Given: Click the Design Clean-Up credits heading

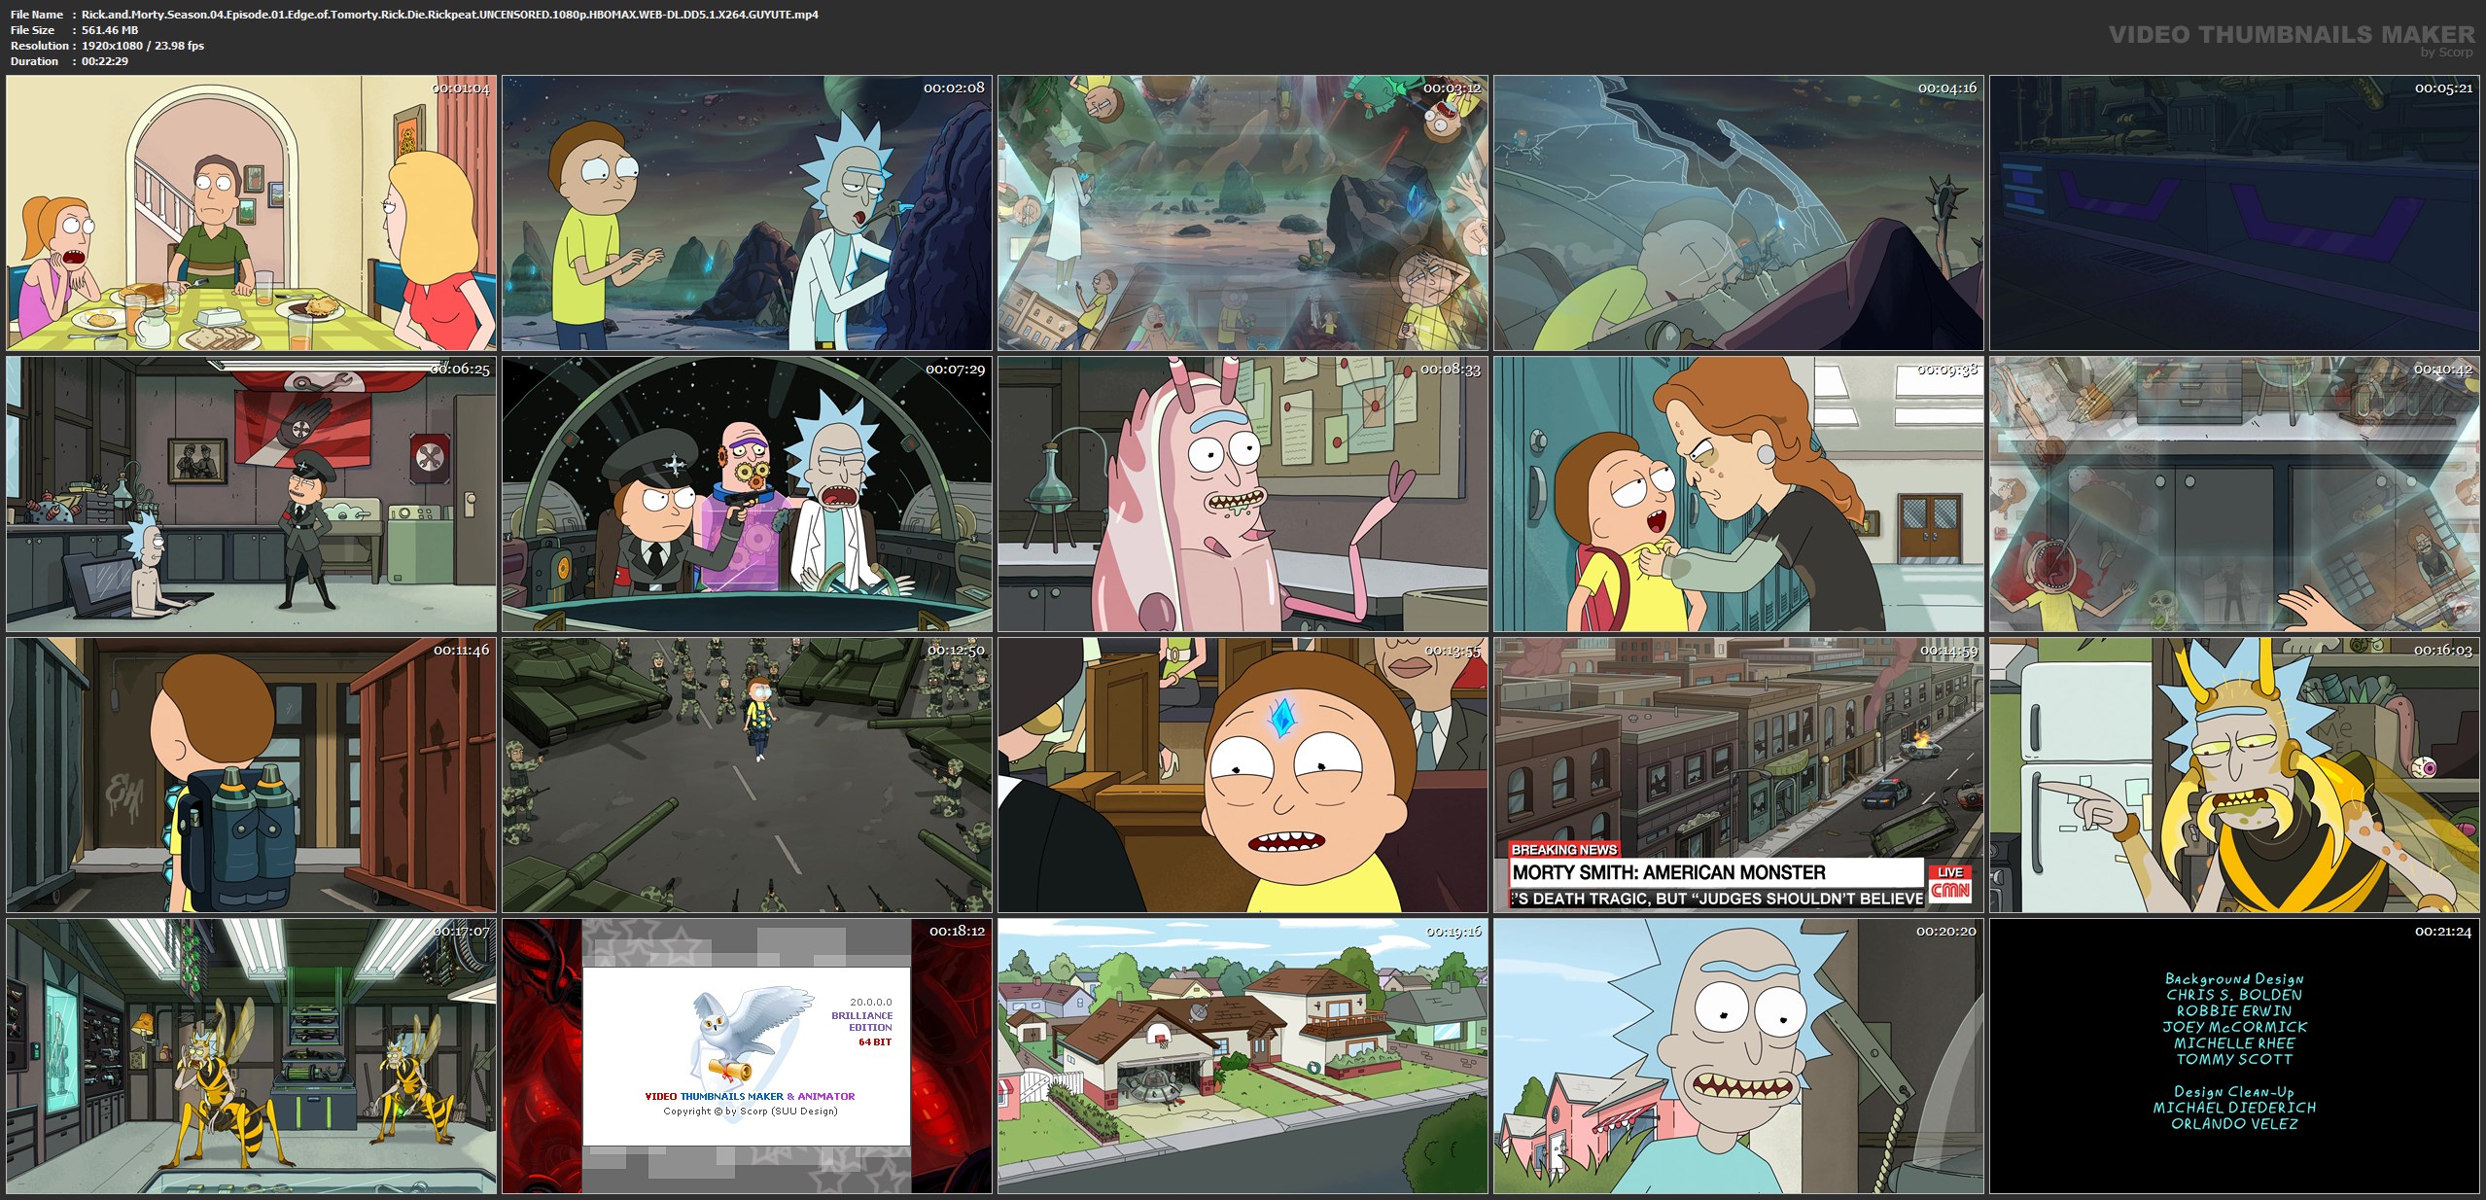Looking at the screenshot, I should coord(2234,1091).
